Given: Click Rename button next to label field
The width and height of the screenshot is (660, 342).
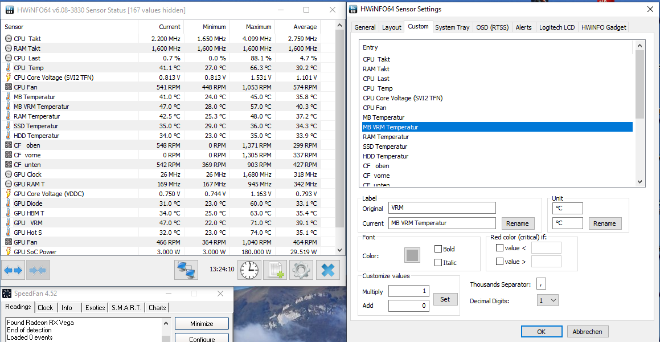Looking at the screenshot, I should pyautogui.click(x=518, y=223).
